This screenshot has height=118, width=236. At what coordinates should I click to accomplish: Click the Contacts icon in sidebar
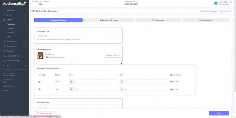click(x=4, y=51)
